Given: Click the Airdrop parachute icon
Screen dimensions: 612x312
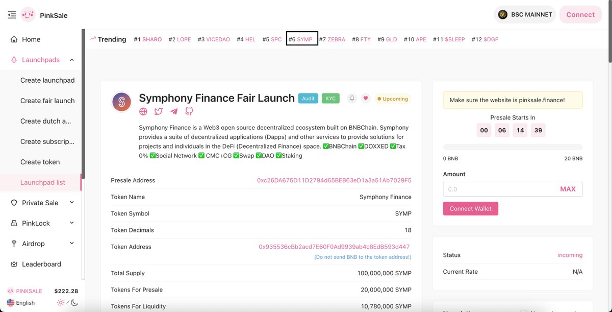Looking at the screenshot, I should click(x=14, y=244).
